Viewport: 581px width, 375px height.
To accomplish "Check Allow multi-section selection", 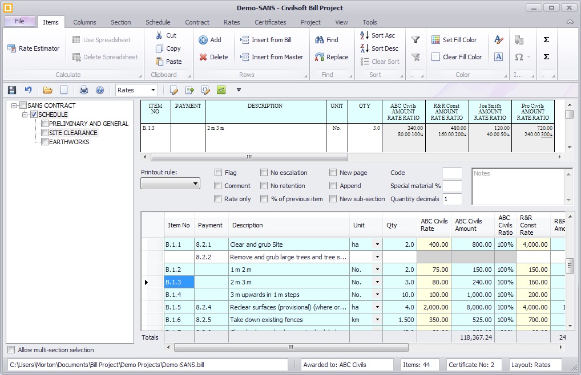I will (x=11, y=350).
